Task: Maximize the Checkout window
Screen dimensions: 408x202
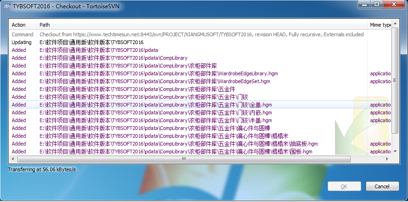Action: (377, 4)
